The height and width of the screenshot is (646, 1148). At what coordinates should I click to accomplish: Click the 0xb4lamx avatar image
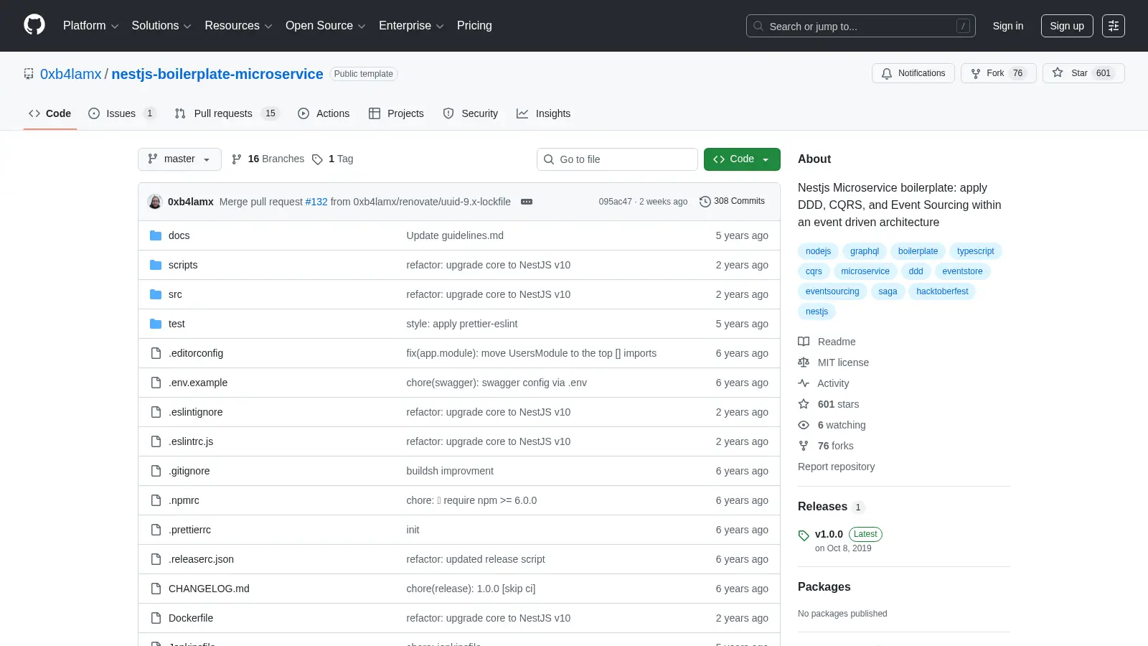click(155, 202)
